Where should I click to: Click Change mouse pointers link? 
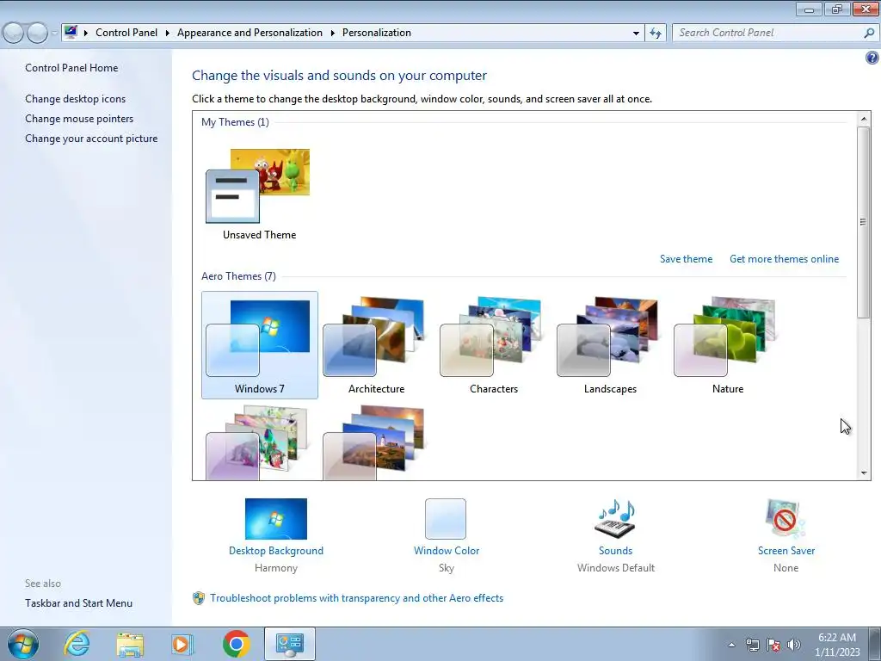(79, 119)
